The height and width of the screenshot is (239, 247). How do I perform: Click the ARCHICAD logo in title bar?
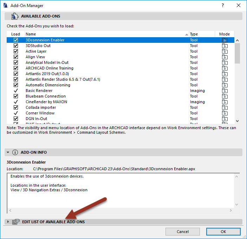pos(6,6)
